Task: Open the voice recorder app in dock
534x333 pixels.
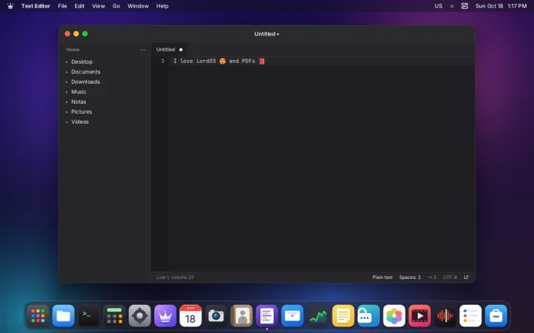Action: 445,316
